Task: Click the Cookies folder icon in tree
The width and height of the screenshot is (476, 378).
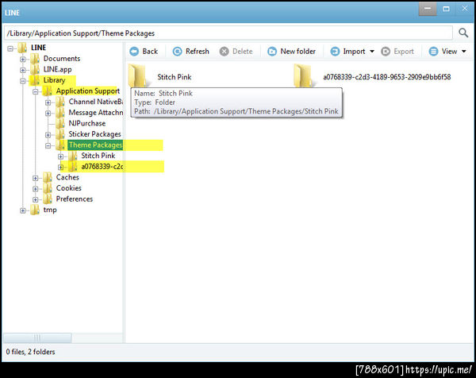Action: coord(48,188)
